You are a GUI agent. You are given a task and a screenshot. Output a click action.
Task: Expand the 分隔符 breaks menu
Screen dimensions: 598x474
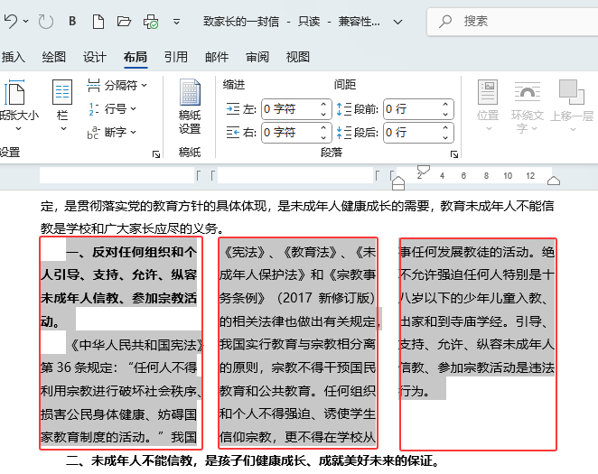pyautogui.click(x=117, y=86)
